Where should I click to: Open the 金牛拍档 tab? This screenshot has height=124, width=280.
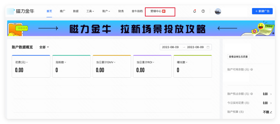coord(137,11)
